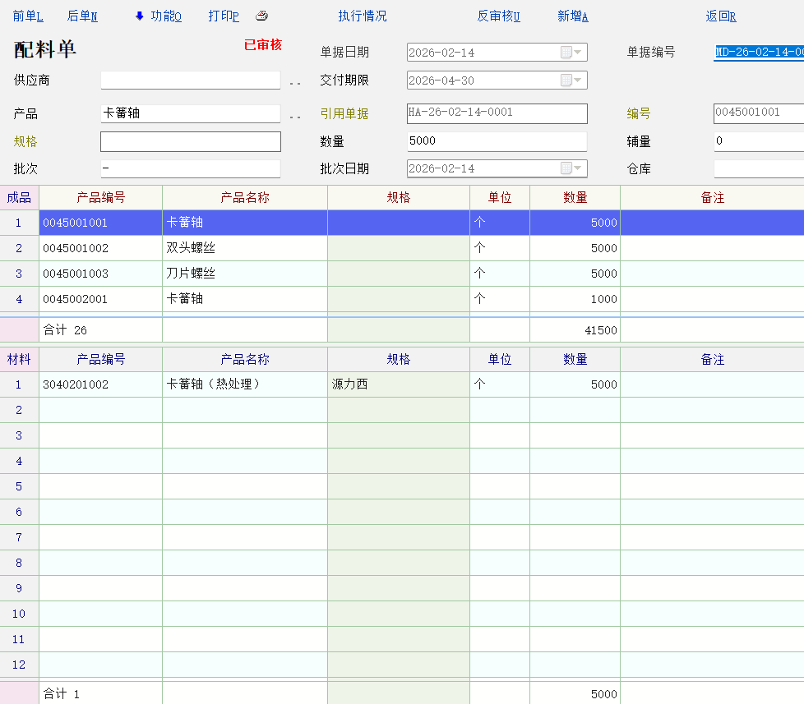Click 新增 to create a new record
The image size is (804, 704).
click(572, 16)
